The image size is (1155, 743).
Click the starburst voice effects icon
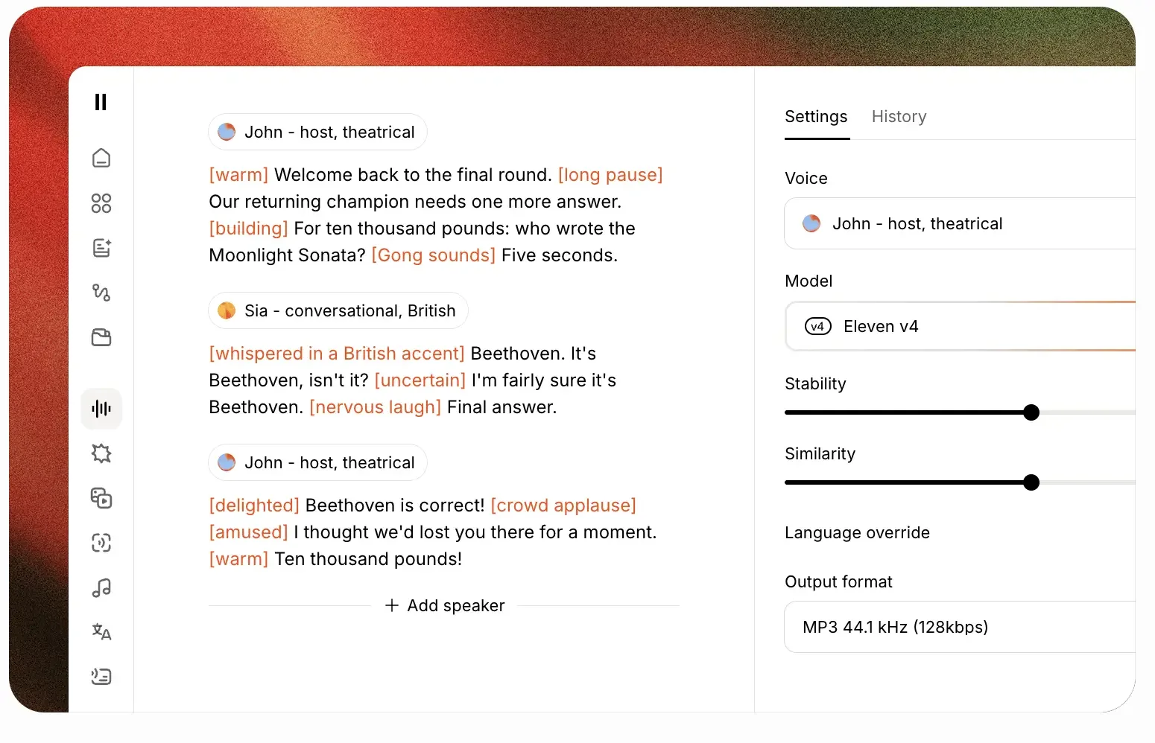(x=101, y=453)
